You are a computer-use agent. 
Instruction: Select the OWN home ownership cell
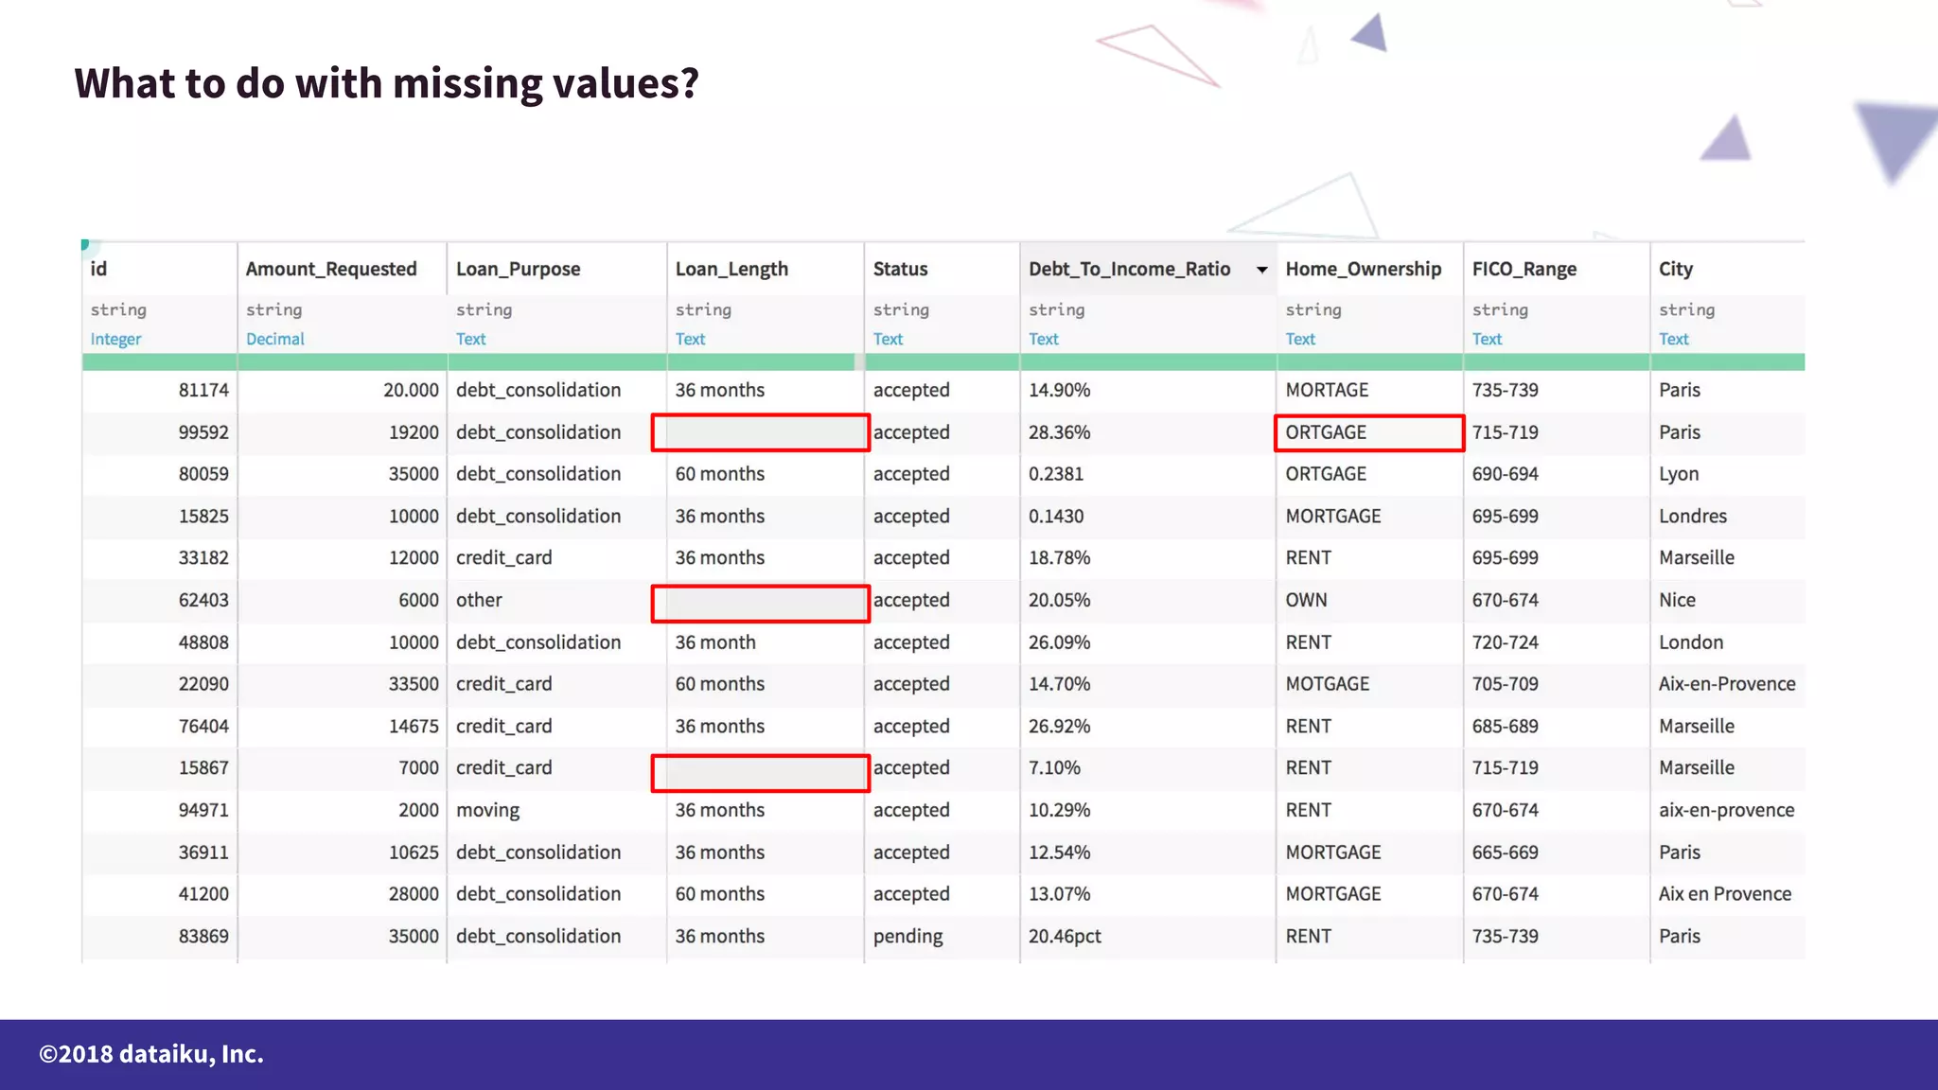point(1306,600)
